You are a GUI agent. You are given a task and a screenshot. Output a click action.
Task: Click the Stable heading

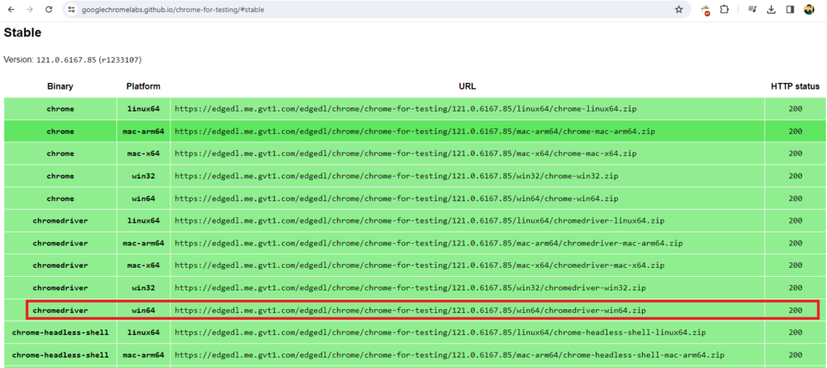pos(23,32)
